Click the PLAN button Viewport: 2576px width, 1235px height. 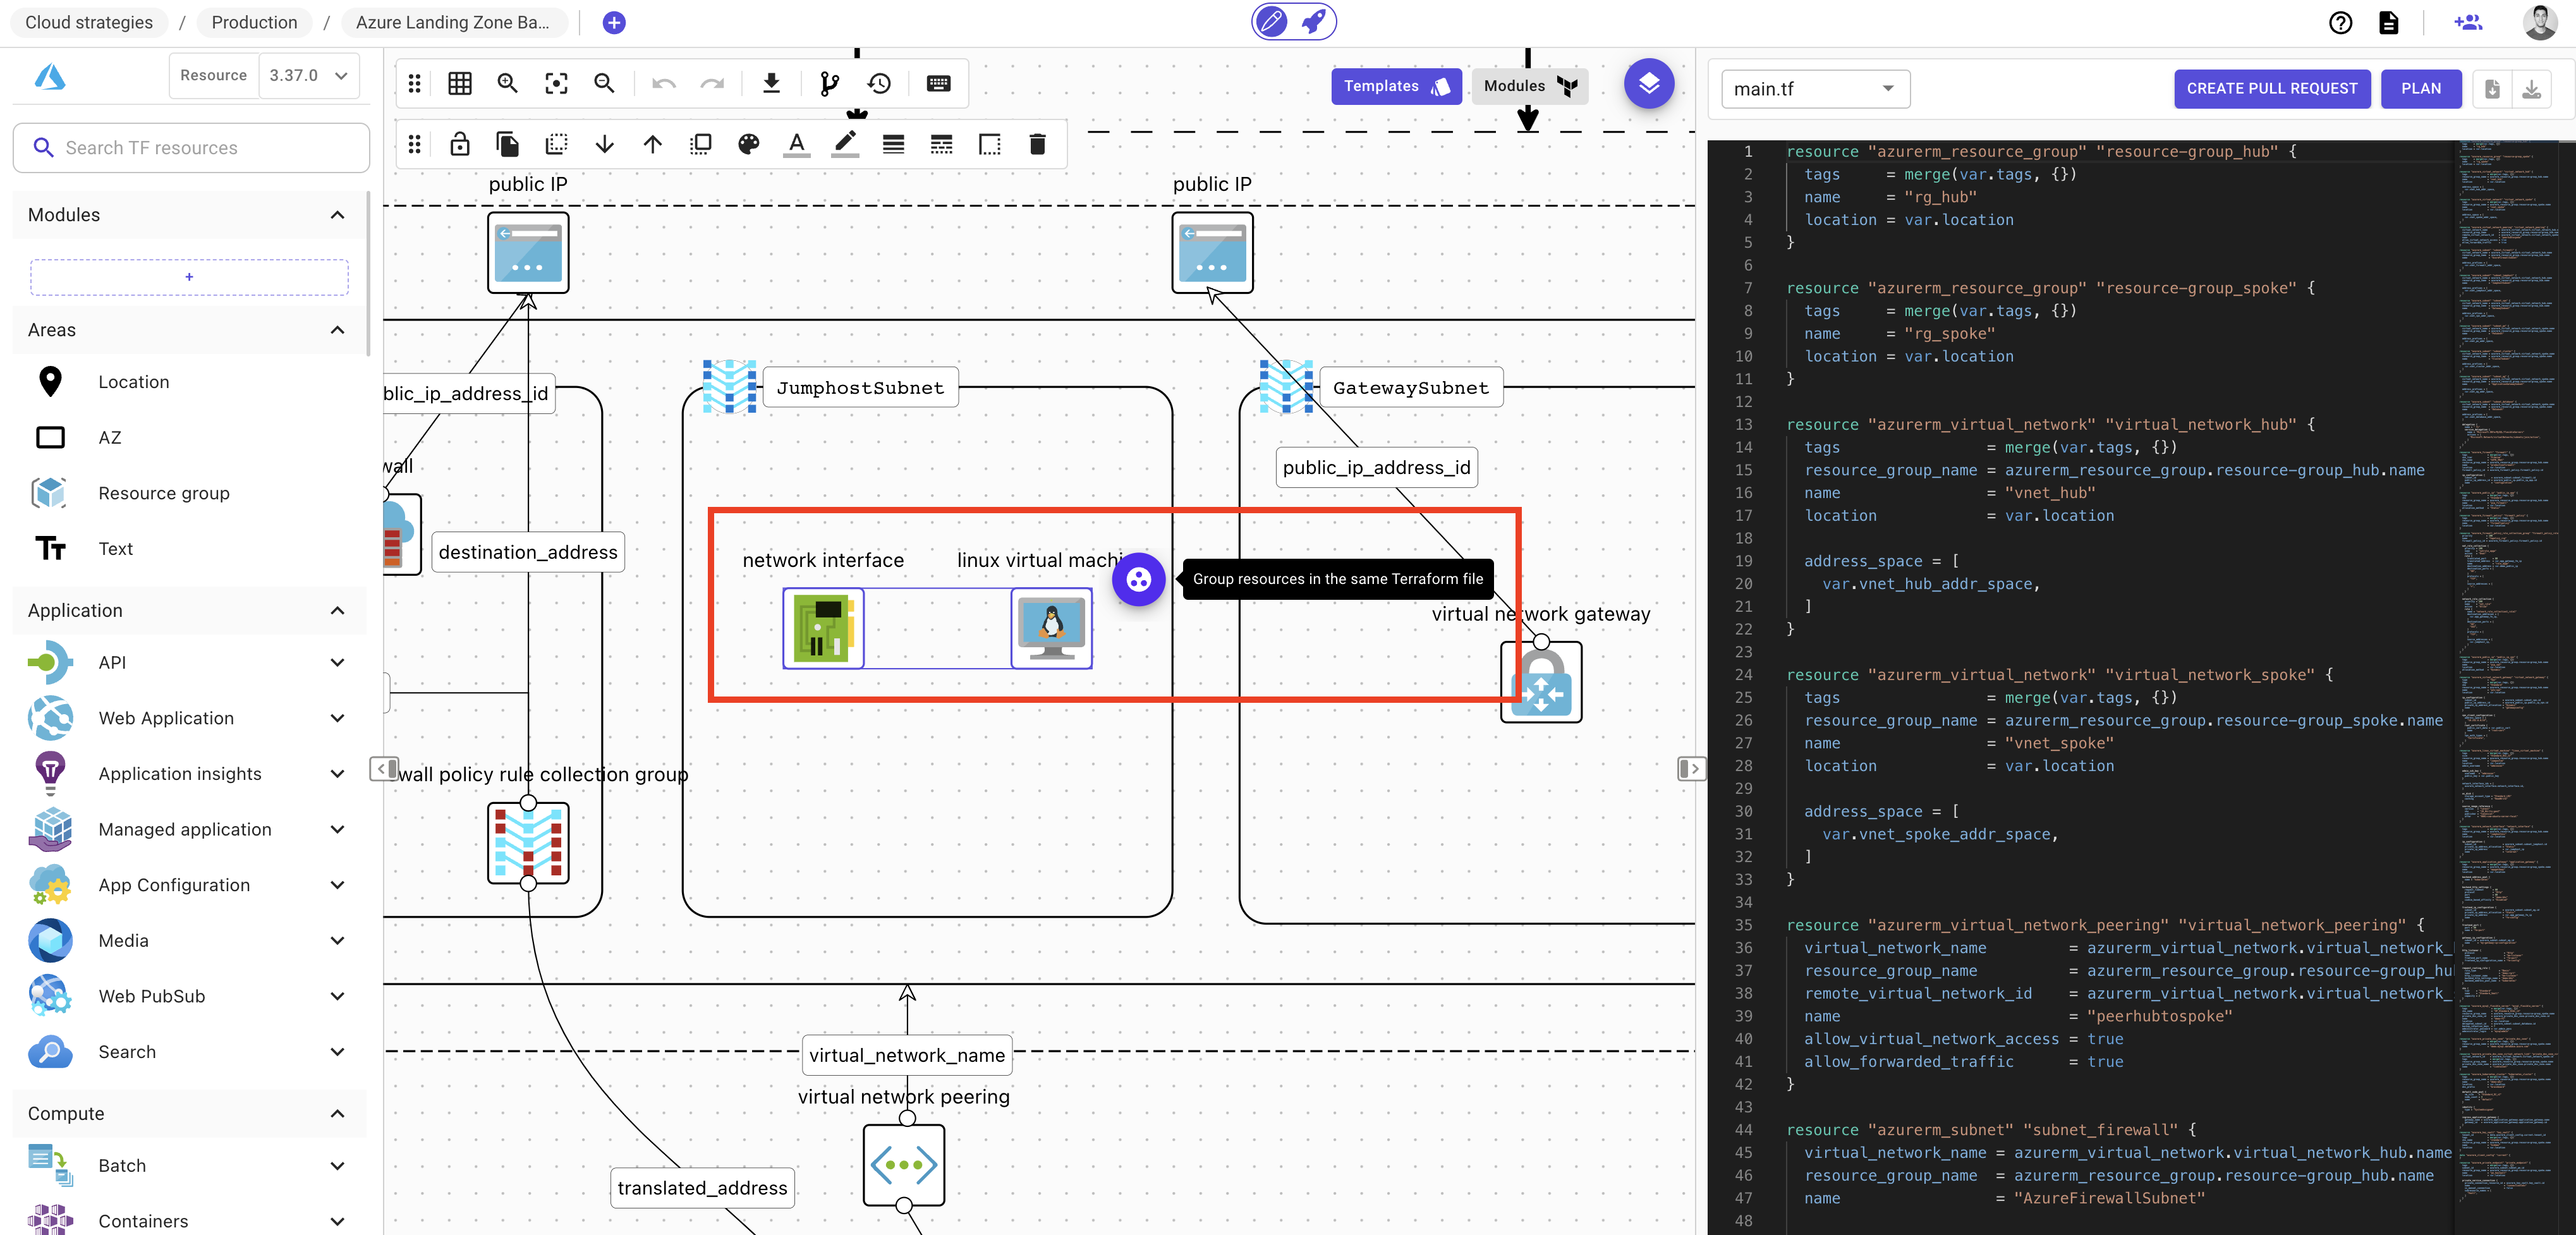(x=2420, y=89)
